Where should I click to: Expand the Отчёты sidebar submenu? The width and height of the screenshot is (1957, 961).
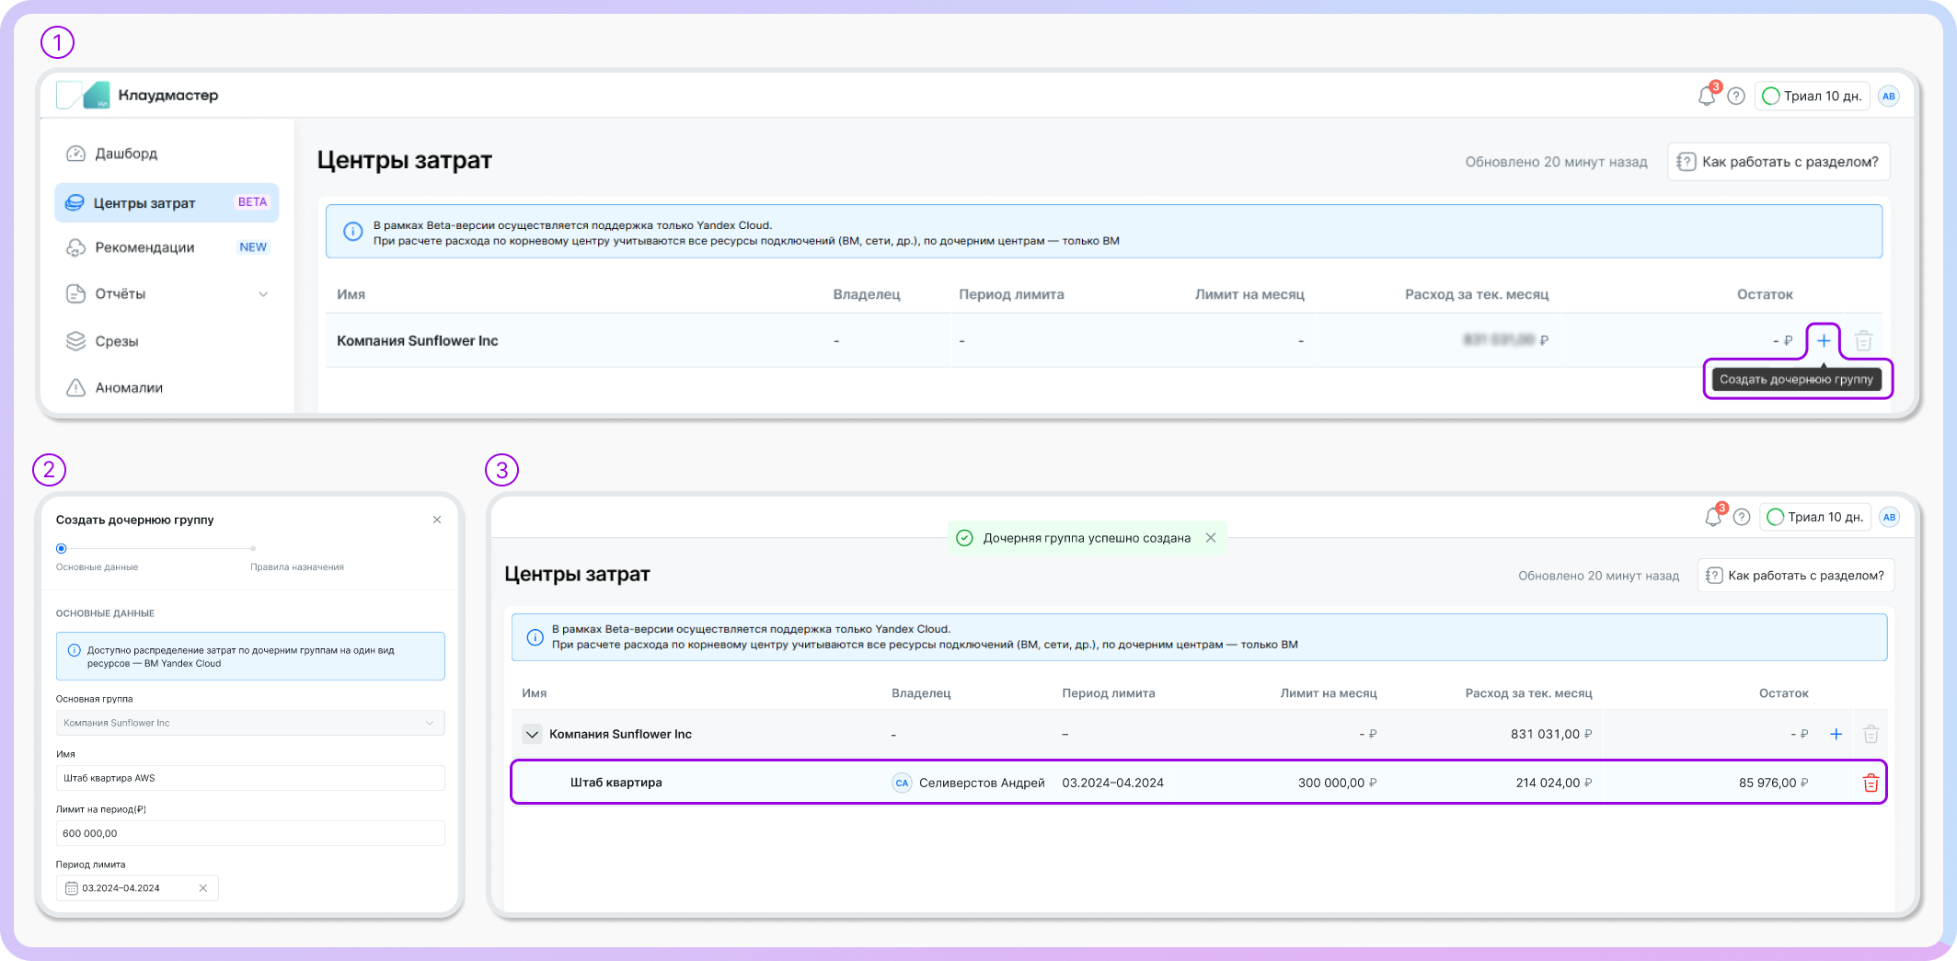[x=263, y=294]
